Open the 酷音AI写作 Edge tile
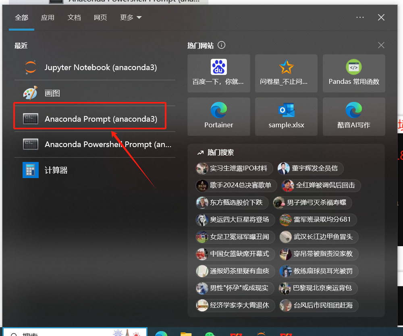 pyautogui.click(x=354, y=116)
